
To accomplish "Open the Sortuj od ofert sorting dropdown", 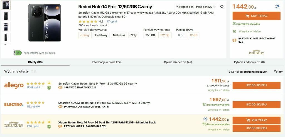I will point(247,72).
